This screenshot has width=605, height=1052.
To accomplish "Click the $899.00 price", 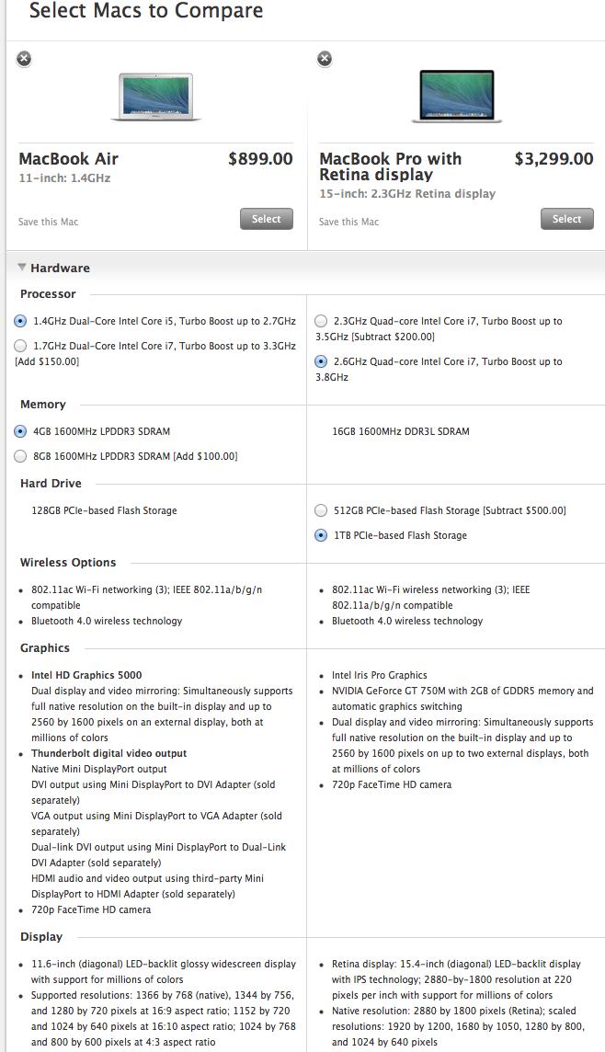I will 260,159.
